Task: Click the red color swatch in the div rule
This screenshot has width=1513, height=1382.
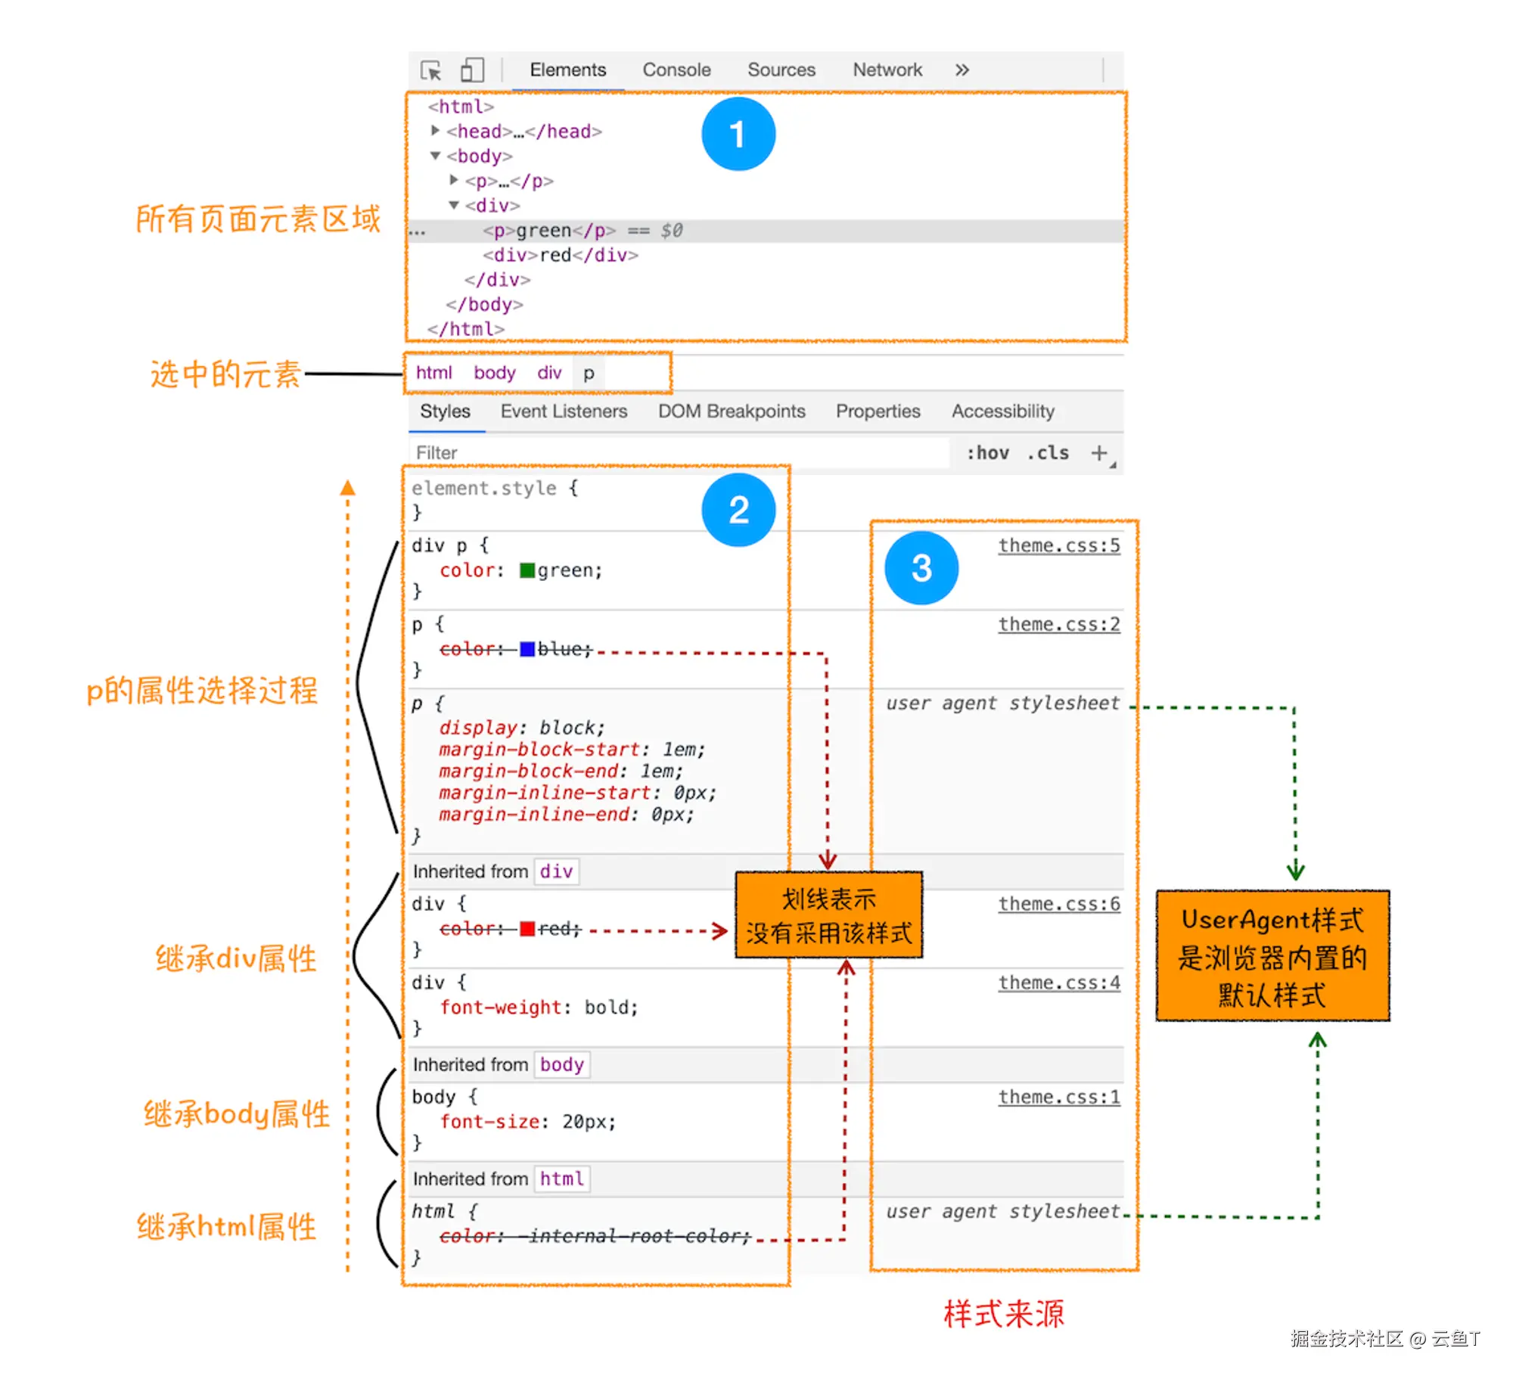Action: pos(527,928)
